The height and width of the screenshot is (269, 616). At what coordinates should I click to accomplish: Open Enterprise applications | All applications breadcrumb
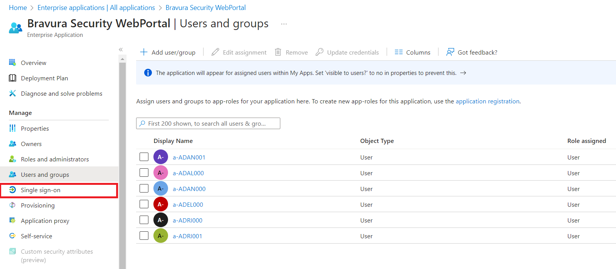[96, 8]
